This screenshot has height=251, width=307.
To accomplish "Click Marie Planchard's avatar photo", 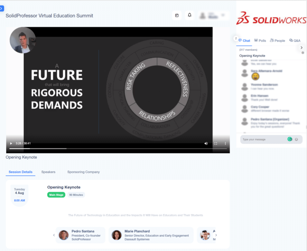I will click(116, 235).
